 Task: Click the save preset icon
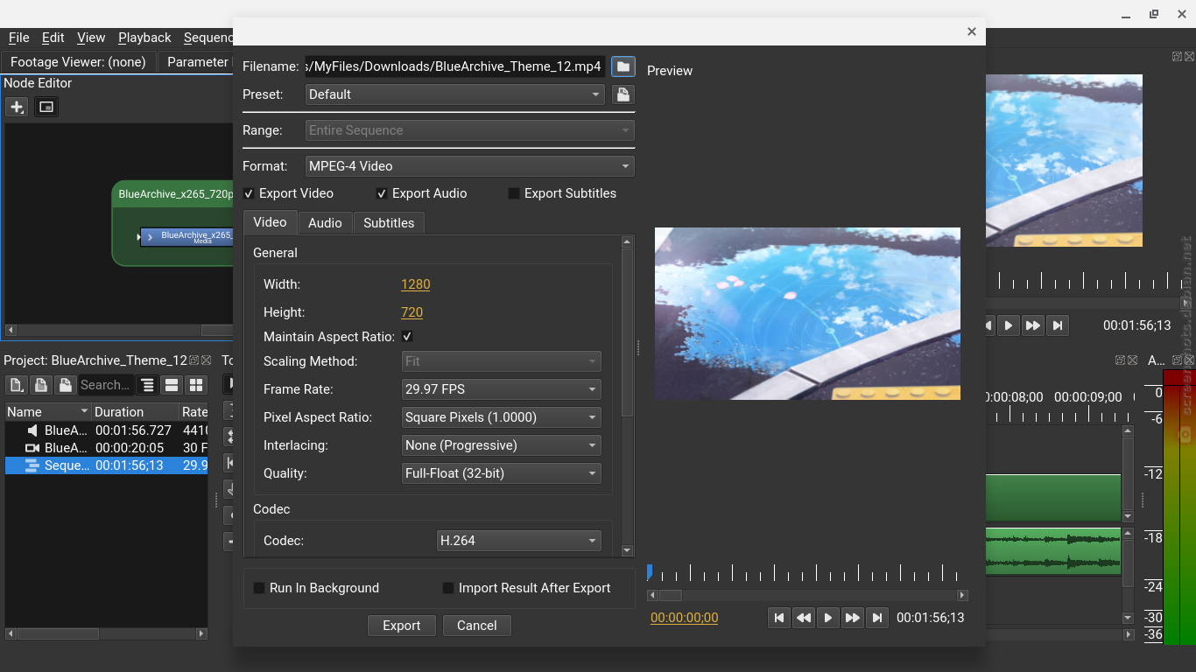[x=623, y=94]
